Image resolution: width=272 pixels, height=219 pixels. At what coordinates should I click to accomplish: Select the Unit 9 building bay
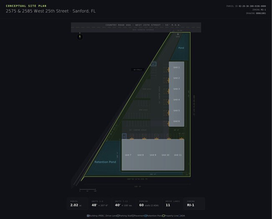(153, 155)
